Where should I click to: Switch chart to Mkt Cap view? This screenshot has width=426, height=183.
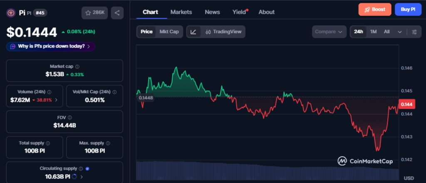(169, 32)
